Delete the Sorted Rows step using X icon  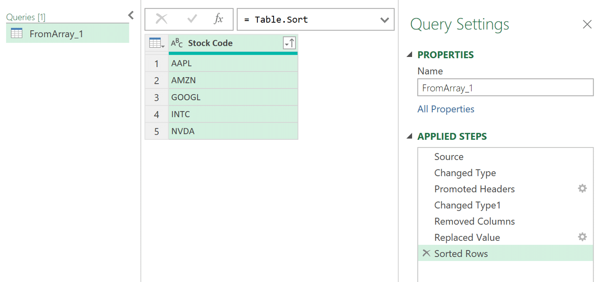[426, 253]
